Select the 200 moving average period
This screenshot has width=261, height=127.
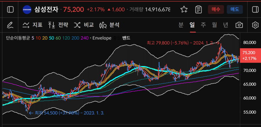[75, 38]
